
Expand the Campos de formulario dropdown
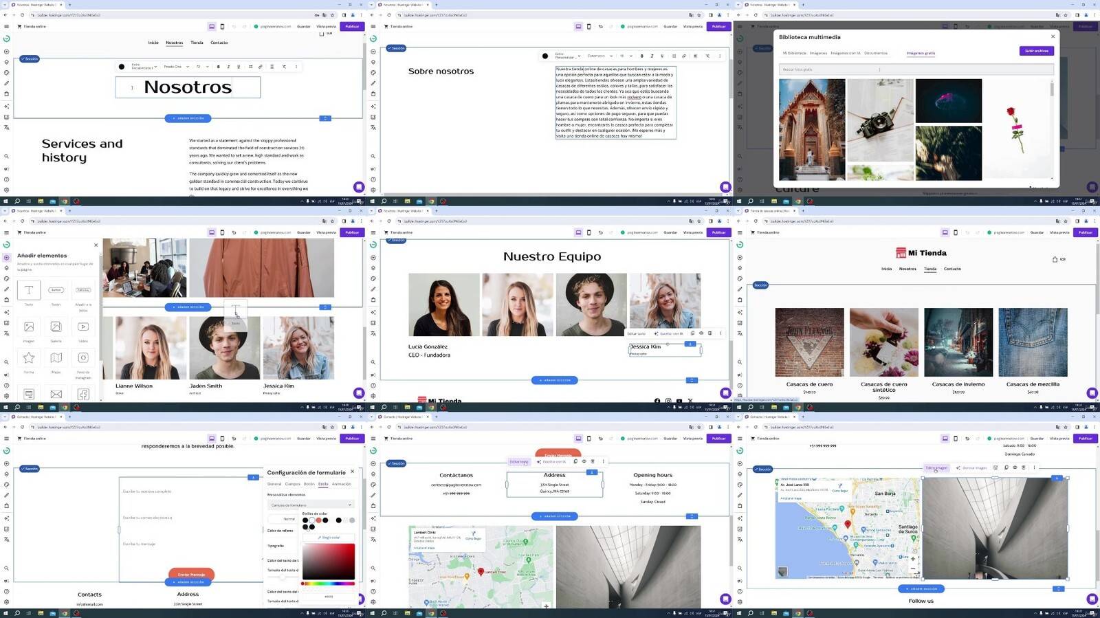tap(311, 505)
